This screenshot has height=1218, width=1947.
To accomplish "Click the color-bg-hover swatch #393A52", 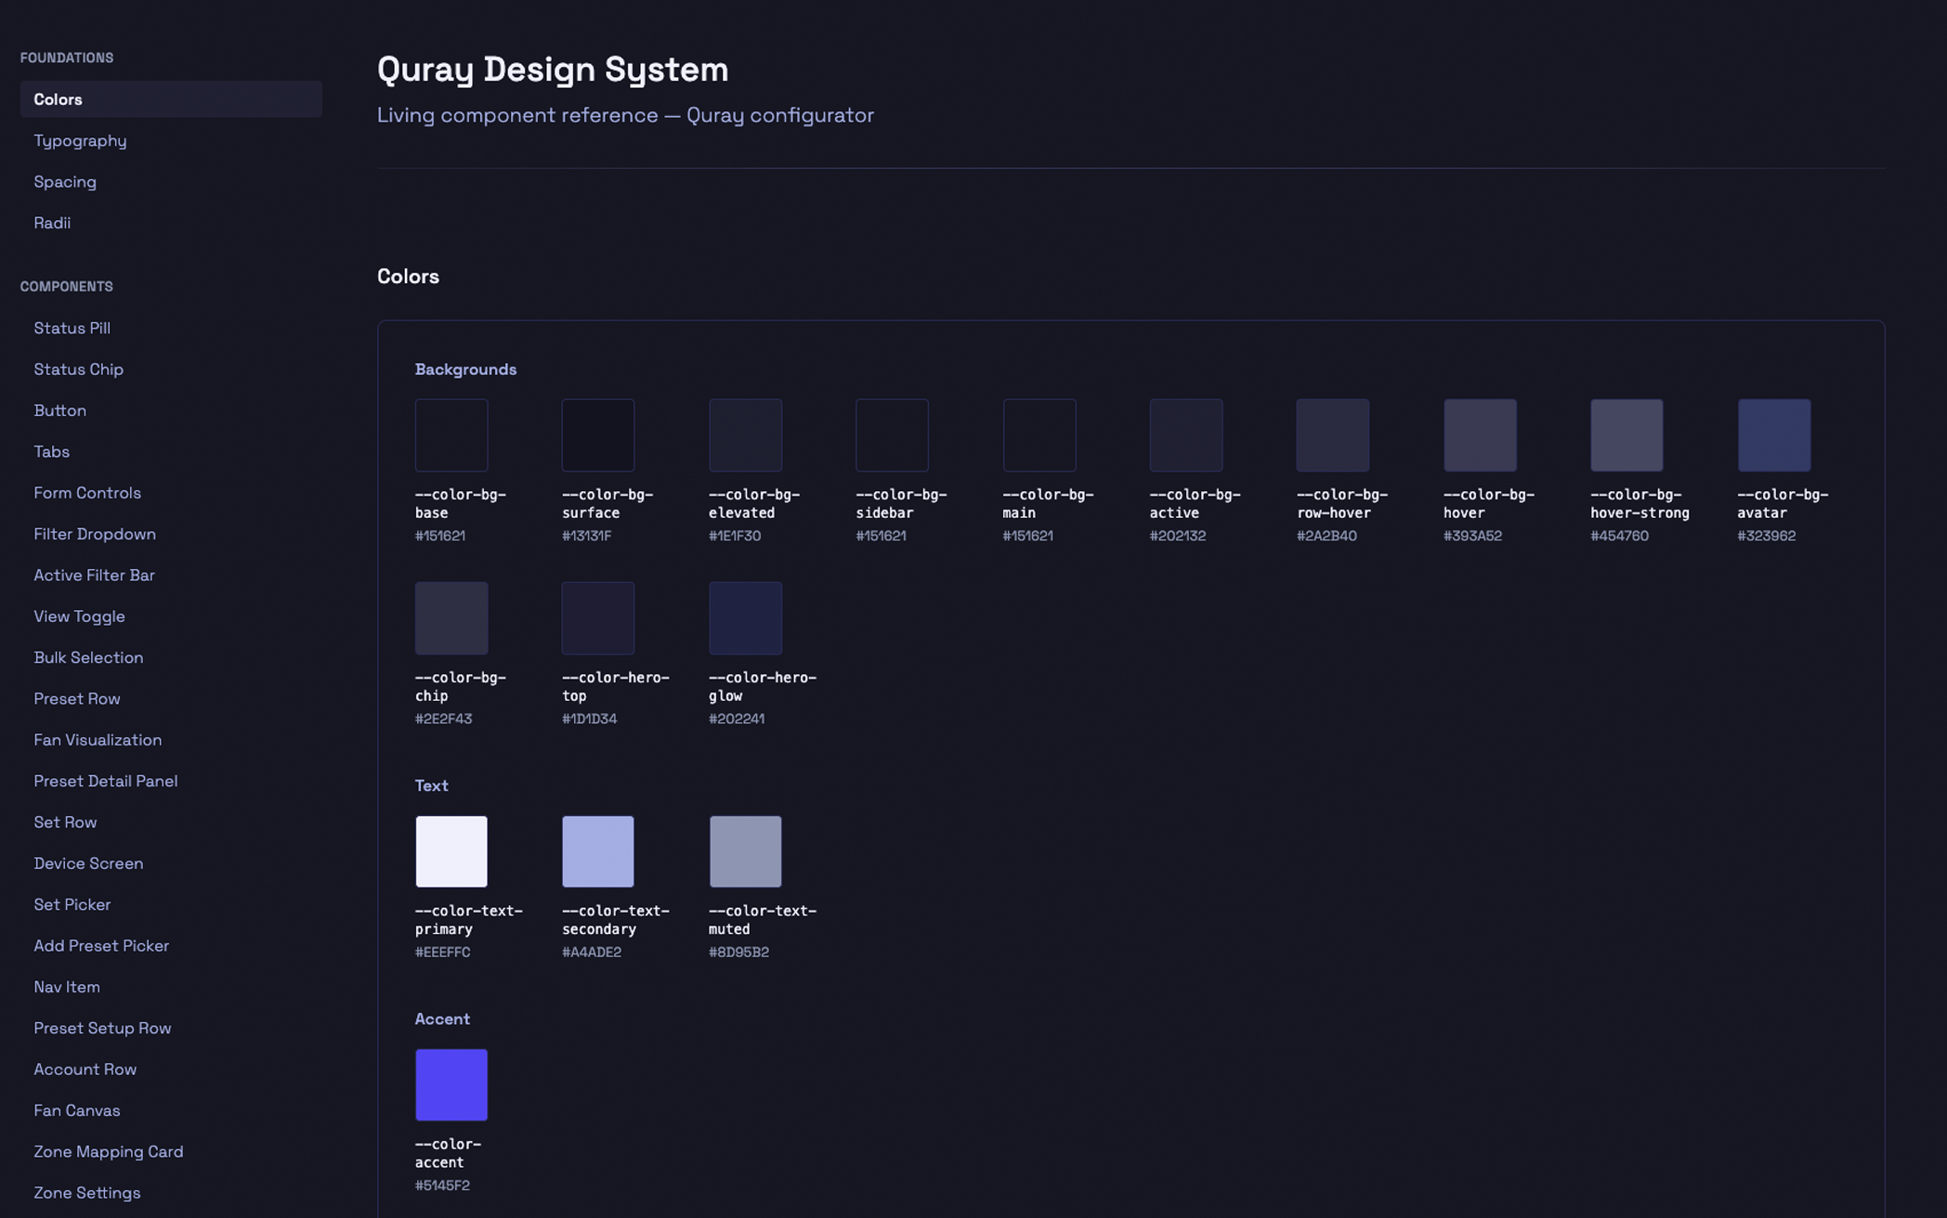I will (x=1481, y=435).
